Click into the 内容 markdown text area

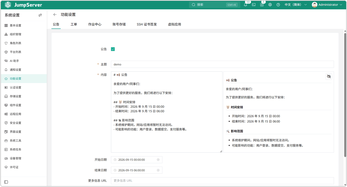pos(167,112)
